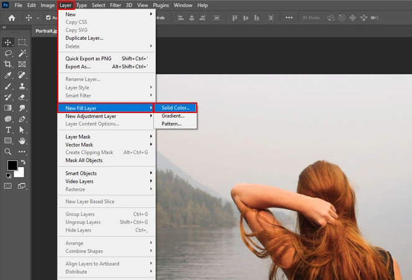
Task: Click the Photoshop app logo
Action: coord(5,5)
